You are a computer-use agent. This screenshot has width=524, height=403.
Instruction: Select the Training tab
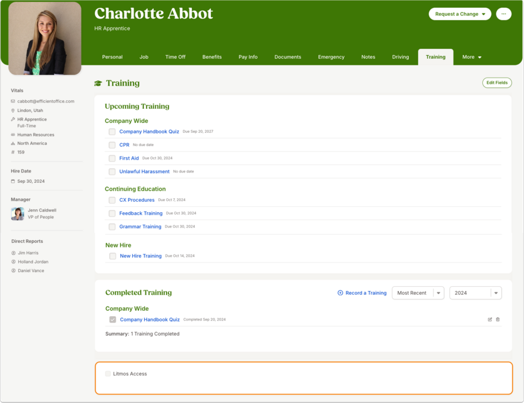[436, 57]
